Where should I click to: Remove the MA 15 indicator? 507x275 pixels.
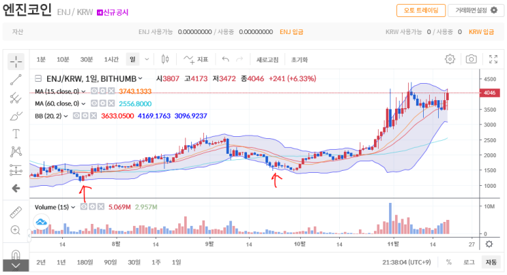point(111,91)
